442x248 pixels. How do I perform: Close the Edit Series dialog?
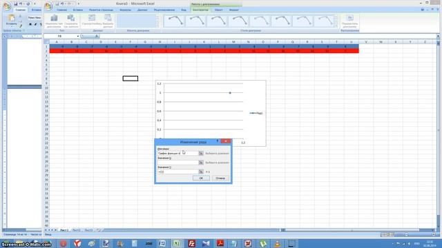tap(226, 141)
